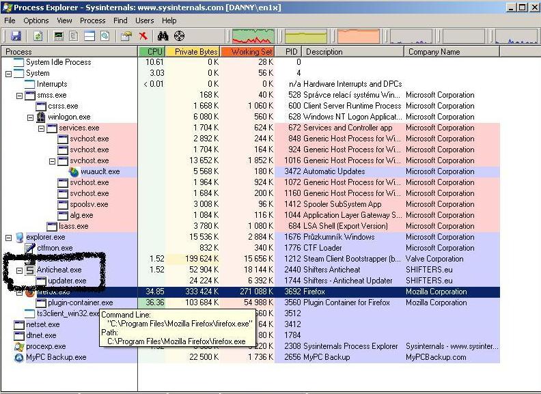541x394 pixels.
Task: Click 'Steam Client Bootstrapper' description text
Action: click(352, 259)
